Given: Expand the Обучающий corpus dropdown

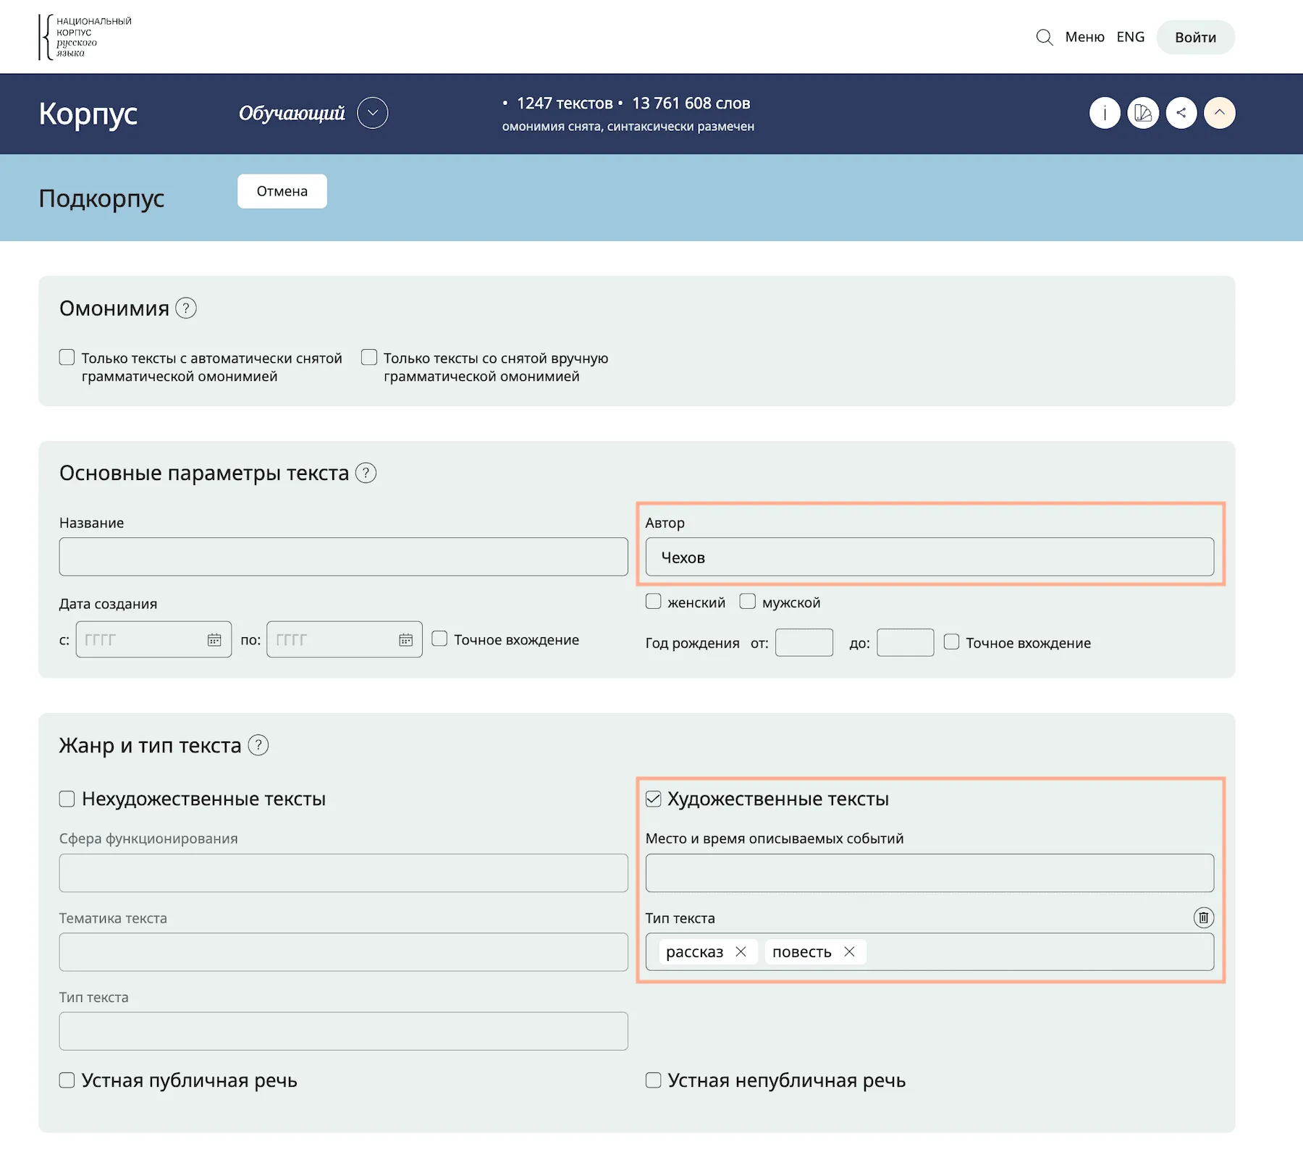Looking at the screenshot, I should pos(373,113).
